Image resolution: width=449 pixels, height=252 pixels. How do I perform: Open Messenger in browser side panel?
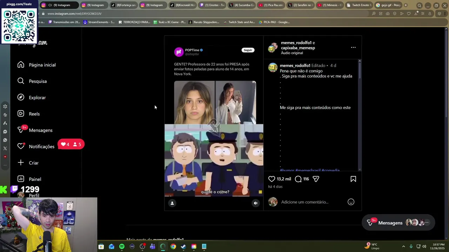pos(5,132)
